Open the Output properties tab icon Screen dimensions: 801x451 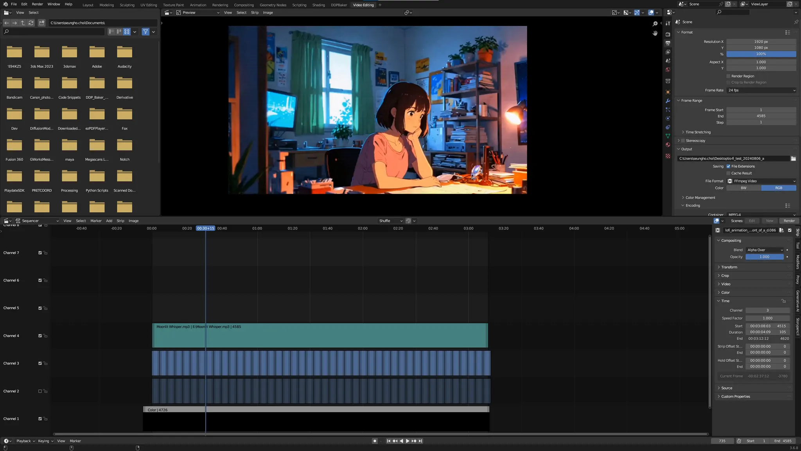(668, 43)
